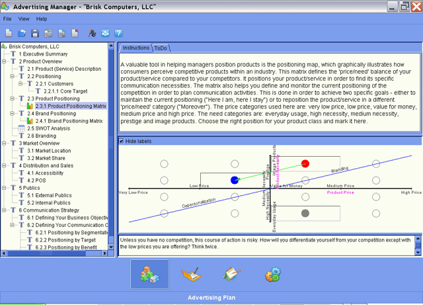This screenshot has width=423, height=305.
Task: Open the Help menu
Action: click(x=42, y=19)
